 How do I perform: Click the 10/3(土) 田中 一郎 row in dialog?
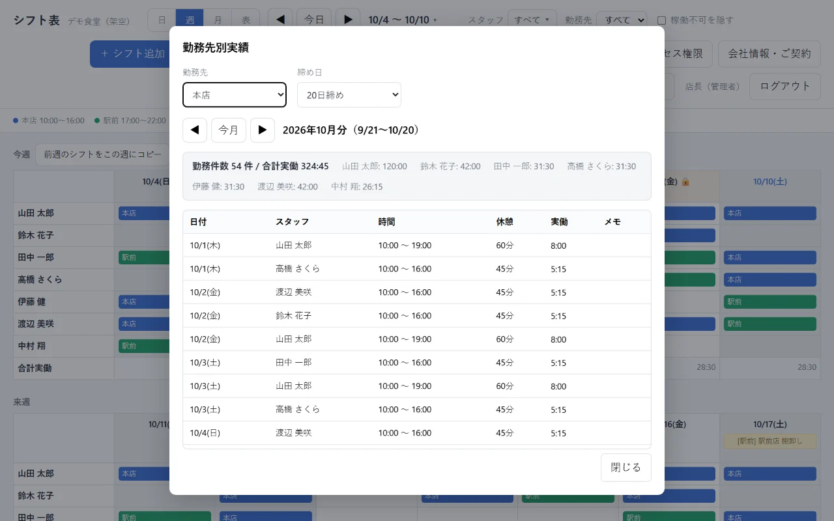point(417,363)
